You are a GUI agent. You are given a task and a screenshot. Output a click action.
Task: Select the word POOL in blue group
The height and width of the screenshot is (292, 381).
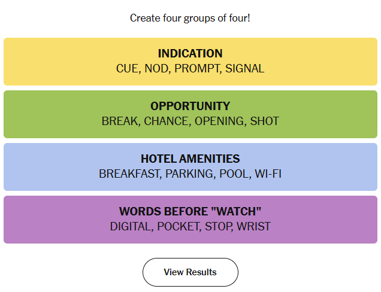[x=234, y=174]
